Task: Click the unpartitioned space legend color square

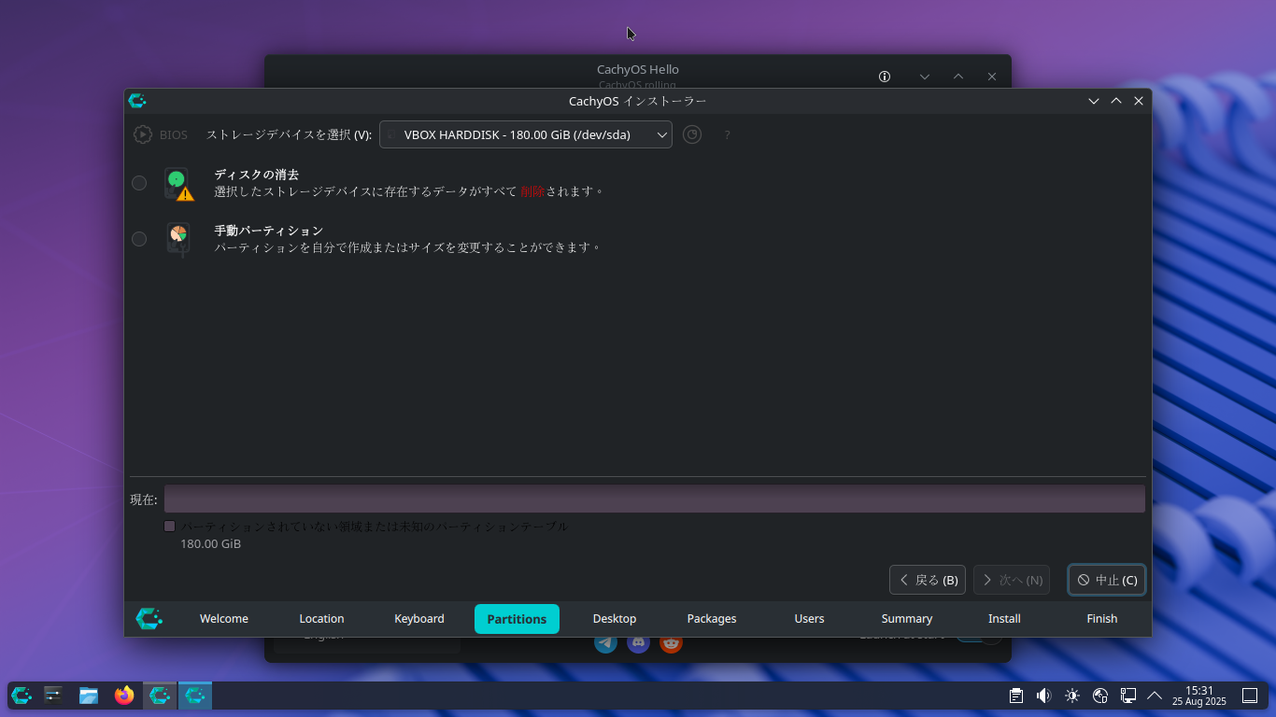Action: tap(170, 527)
